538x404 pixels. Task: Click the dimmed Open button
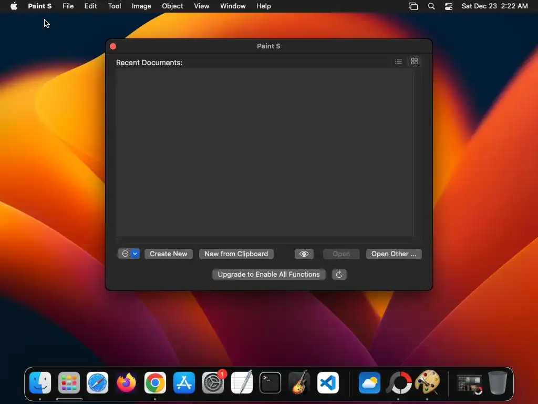(x=341, y=254)
